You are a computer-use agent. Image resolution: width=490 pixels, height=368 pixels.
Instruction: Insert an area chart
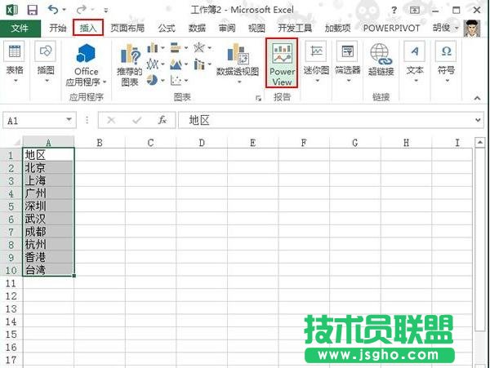179,64
